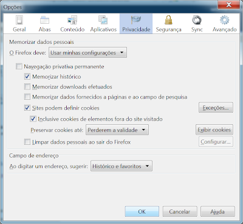Screen dimensions: 243x224
Task: Switch to the Aplicativos tab label
Action: (103, 29)
